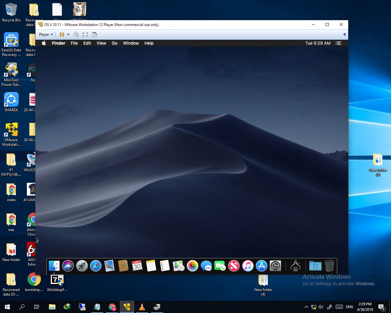Launch Siri from the dock
The width and height of the screenshot is (391, 313).
pos(68,266)
